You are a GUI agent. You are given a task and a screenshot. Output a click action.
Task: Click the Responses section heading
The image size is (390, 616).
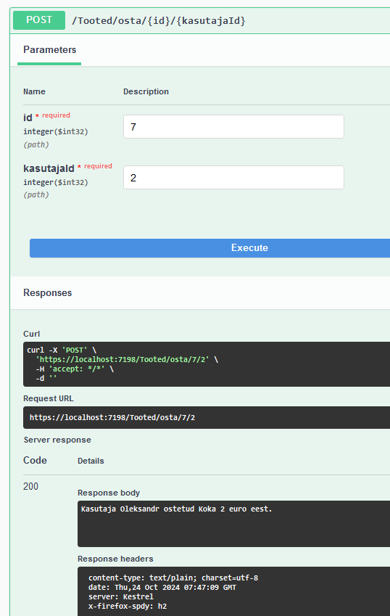(x=47, y=292)
